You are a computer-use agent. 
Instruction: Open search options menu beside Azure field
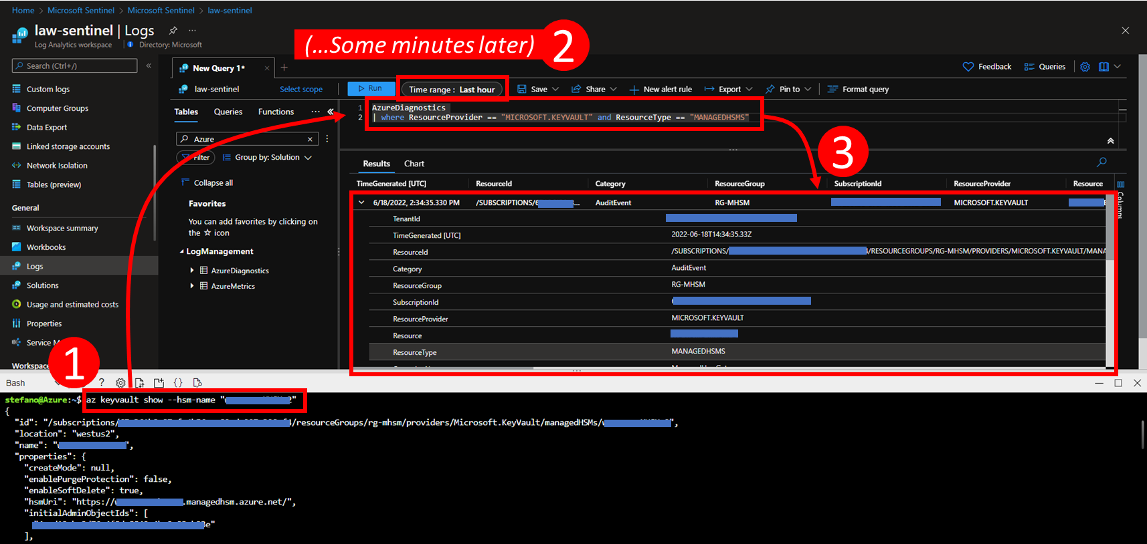[x=327, y=139]
